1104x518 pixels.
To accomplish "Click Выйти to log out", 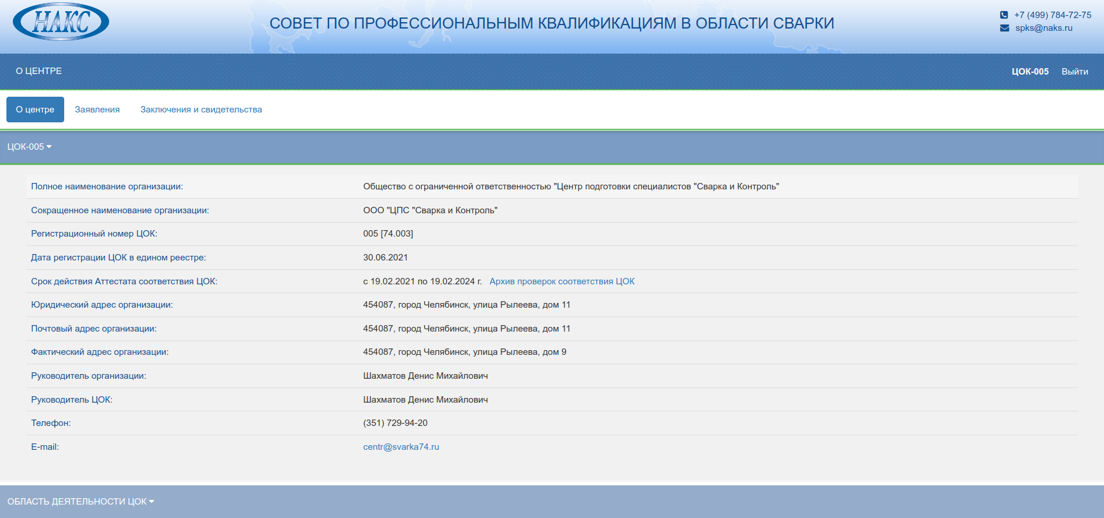I will click(x=1075, y=72).
